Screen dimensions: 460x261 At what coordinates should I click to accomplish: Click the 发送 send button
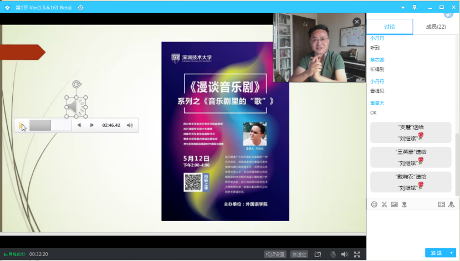[436, 253]
